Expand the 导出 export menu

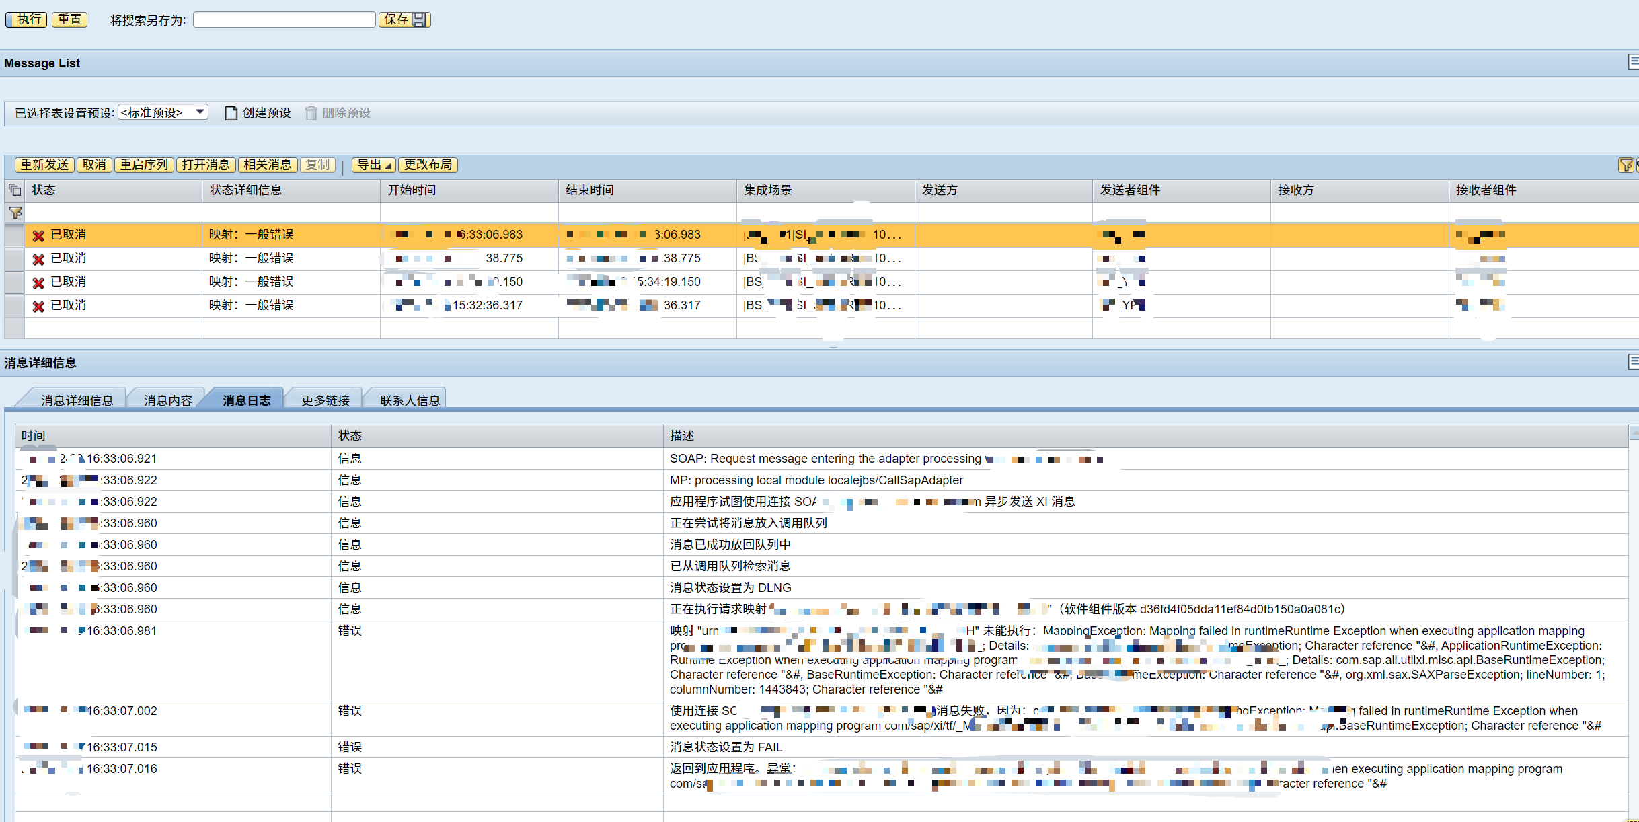coord(373,165)
